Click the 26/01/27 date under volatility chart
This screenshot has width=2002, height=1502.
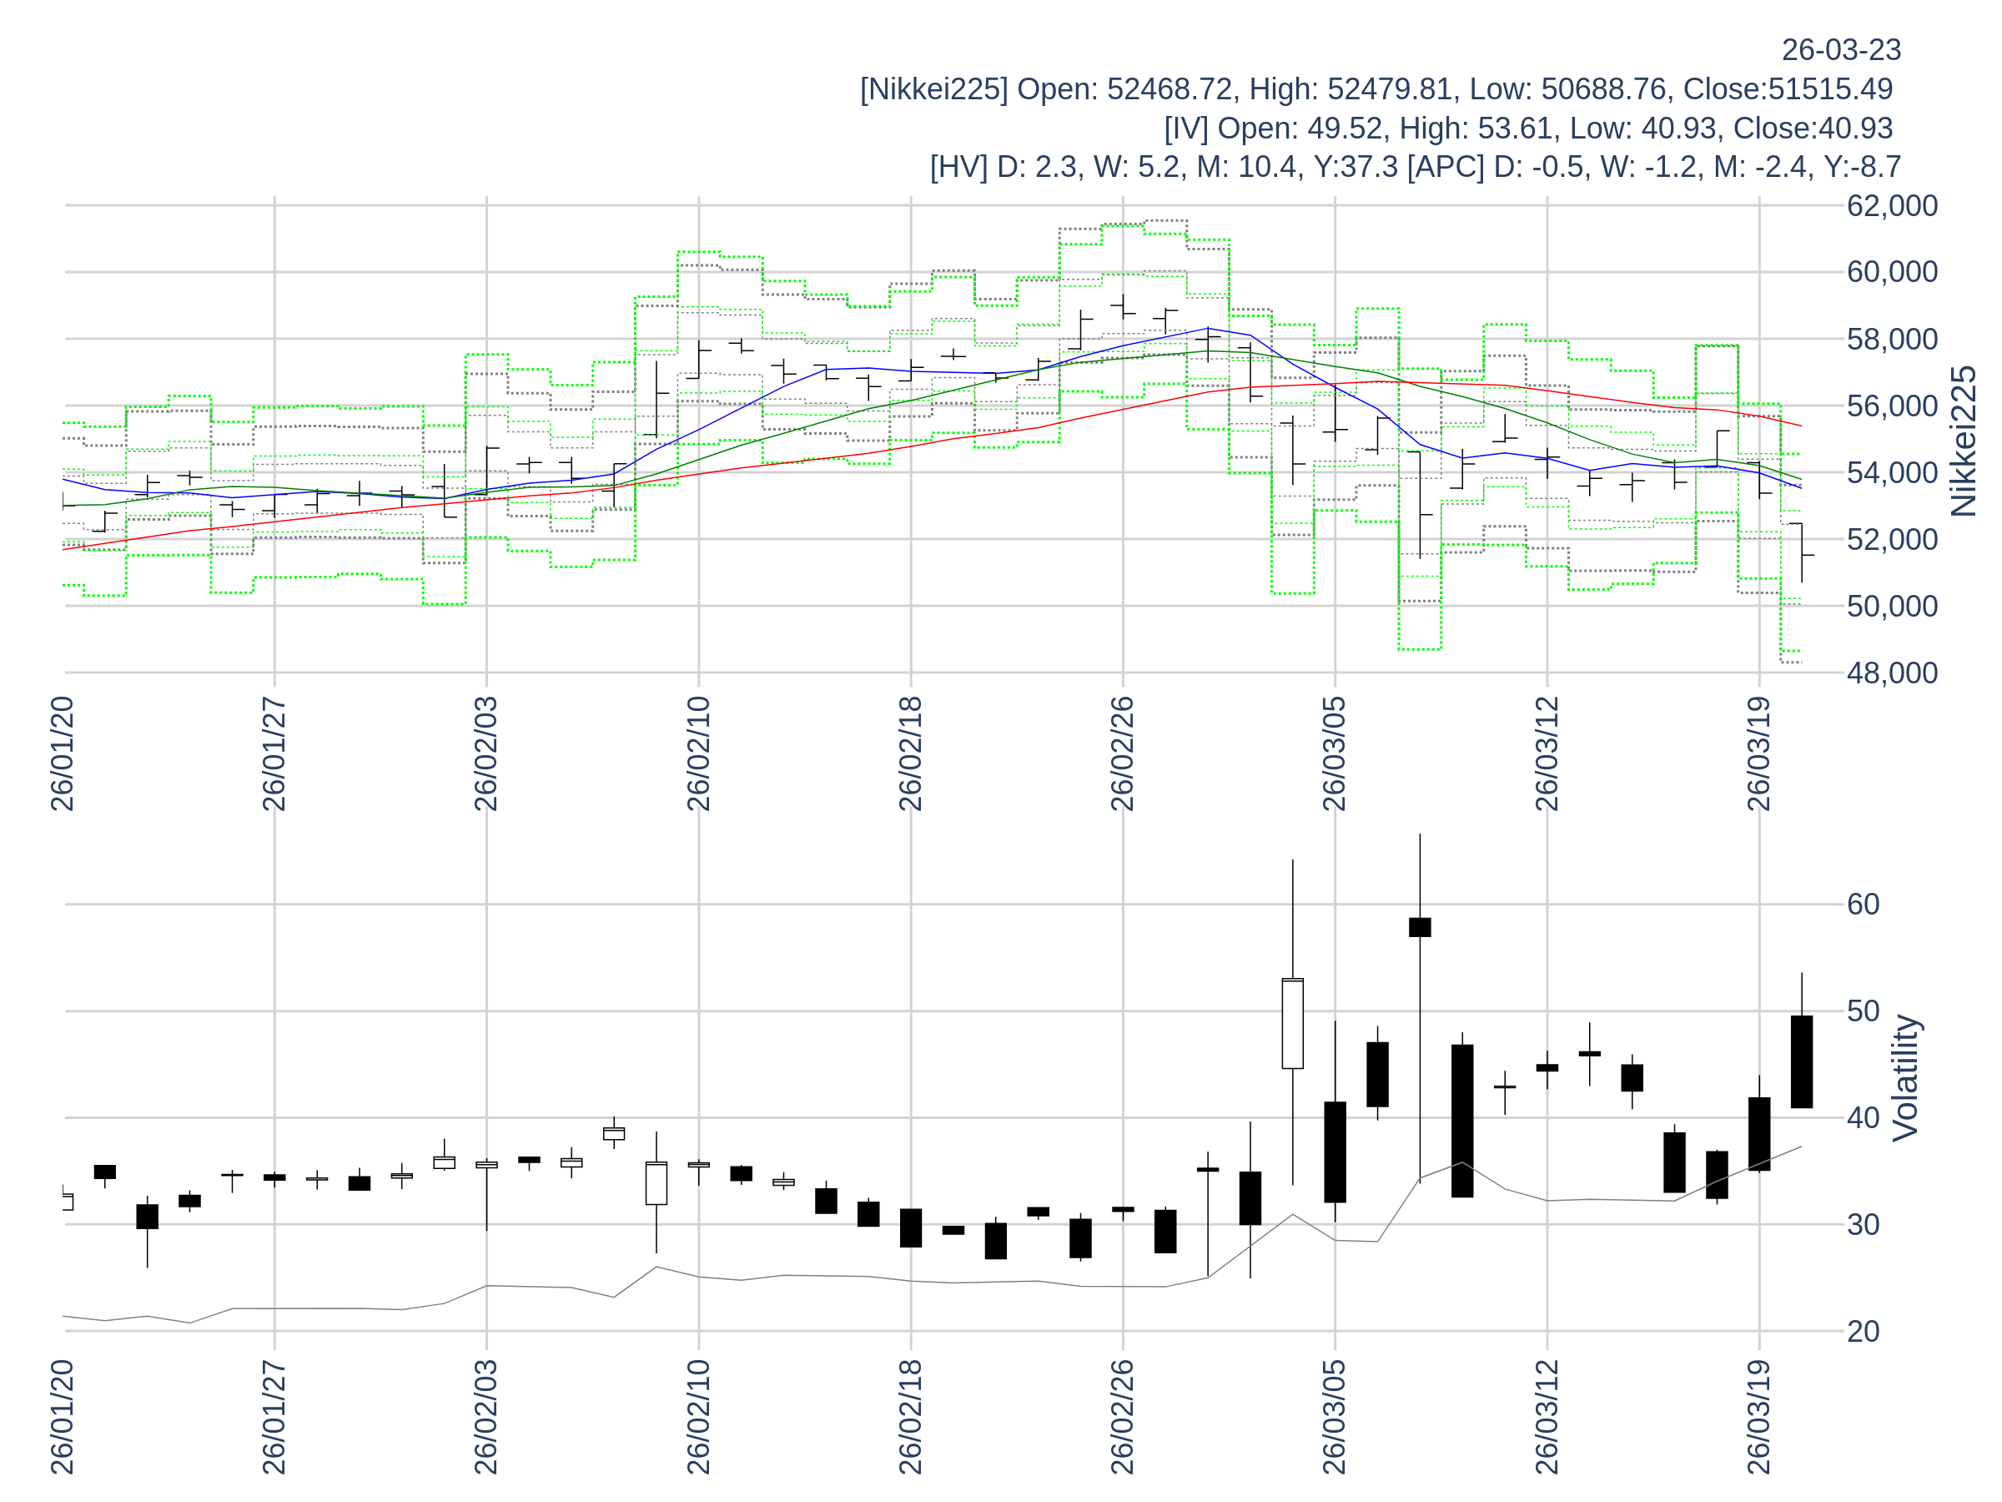pos(274,1417)
